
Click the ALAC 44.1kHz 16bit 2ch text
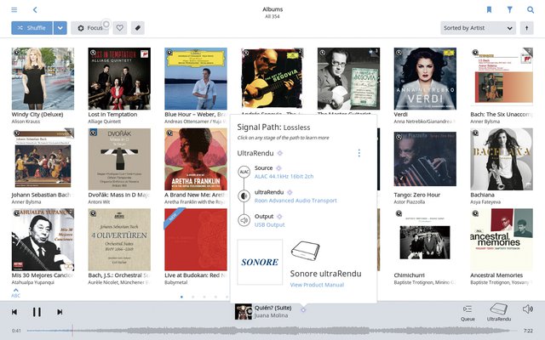click(284, 176)
